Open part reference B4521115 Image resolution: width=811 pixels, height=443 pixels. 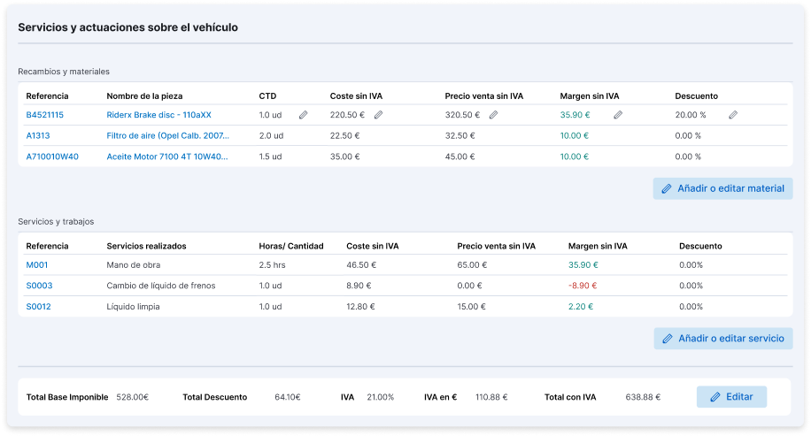pyautogui.click(x=44, y=115)
